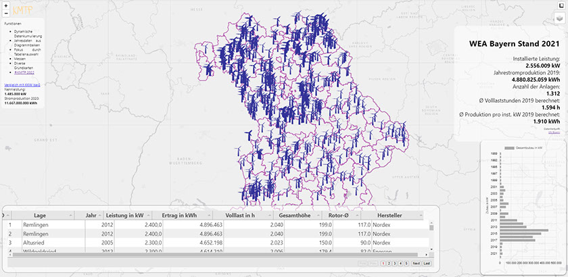The height and width of the screenshot is (277, 568).
Task: Sort table by Hersteller column
Action: 392,215
